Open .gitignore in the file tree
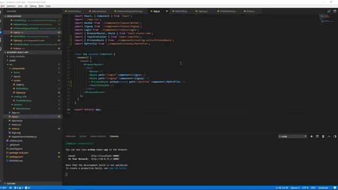Viewport: 338px width, 190px height. tap(14, 145)
